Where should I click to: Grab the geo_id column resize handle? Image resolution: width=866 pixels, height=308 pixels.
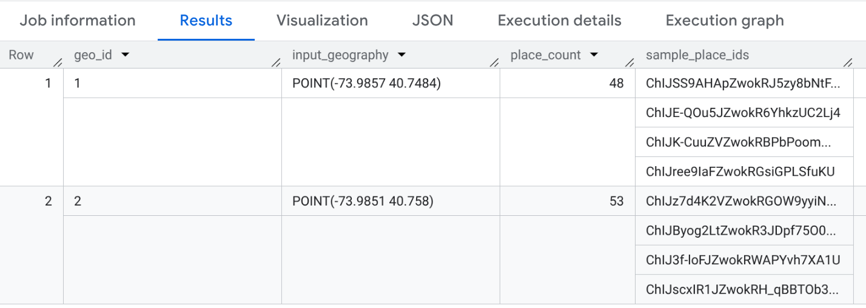click(276, 62)
